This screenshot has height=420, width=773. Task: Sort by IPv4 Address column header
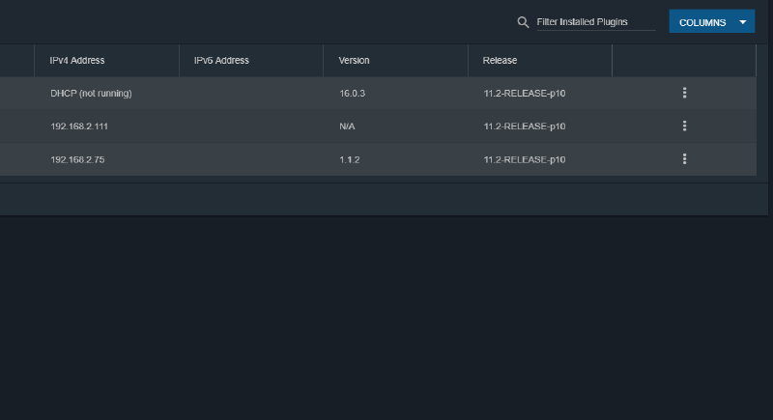77,60
